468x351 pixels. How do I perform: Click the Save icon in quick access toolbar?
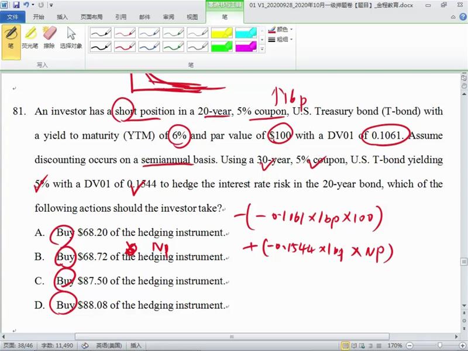pos(16,5)
